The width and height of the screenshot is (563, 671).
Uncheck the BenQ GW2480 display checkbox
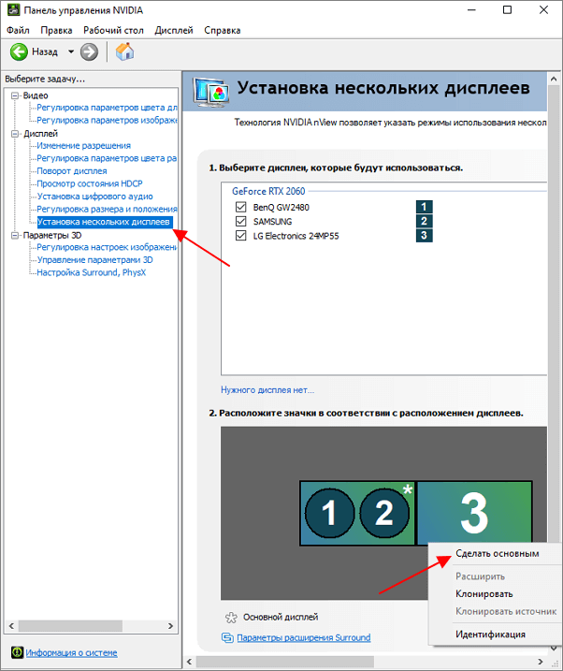click(x=240, y=207)
